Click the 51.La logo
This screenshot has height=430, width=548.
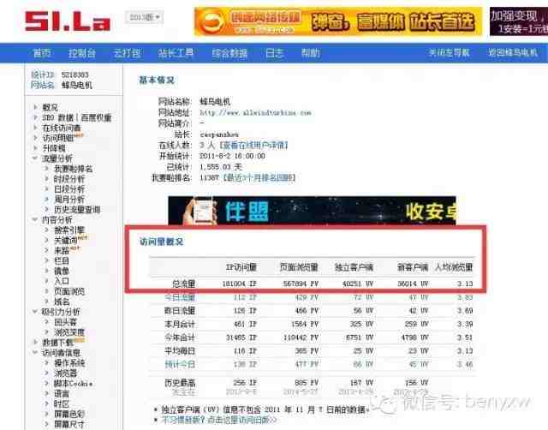(68, 21)
